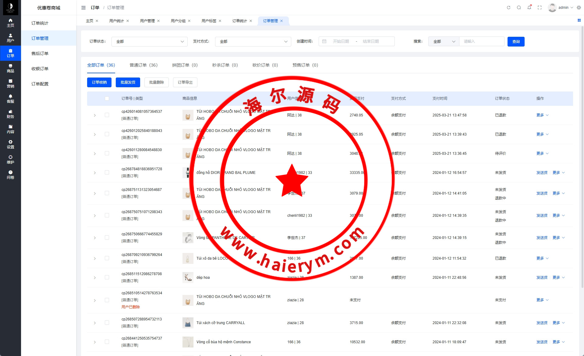The height and width of the screenshot is (356, 584).
Task: Click 批量发货 button
Action: pyautogui.click(x=128, y=82)
